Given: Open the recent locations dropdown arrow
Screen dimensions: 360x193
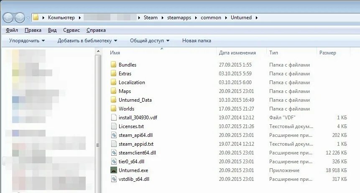Looking at the screenshot, I should (x=28, y=18).
